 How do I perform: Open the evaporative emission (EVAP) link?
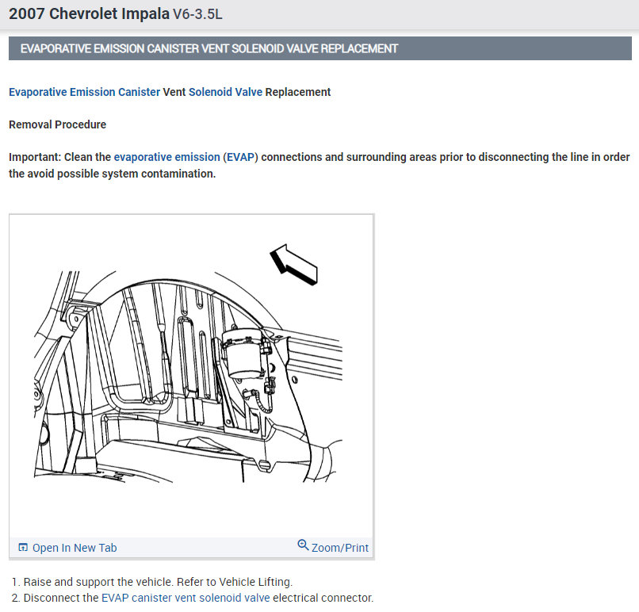(x=186, y=157)
